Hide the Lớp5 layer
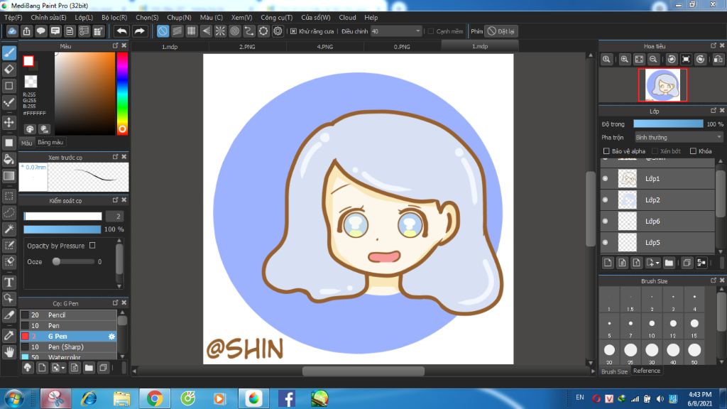This screenshot has width=727, height=409. click(x=605, y=243)
